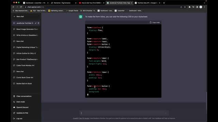The height and width of the screenshot is (122, 218).
Task: Click the external link icon beside Updates & FAQ
Action: coord(14,113)
